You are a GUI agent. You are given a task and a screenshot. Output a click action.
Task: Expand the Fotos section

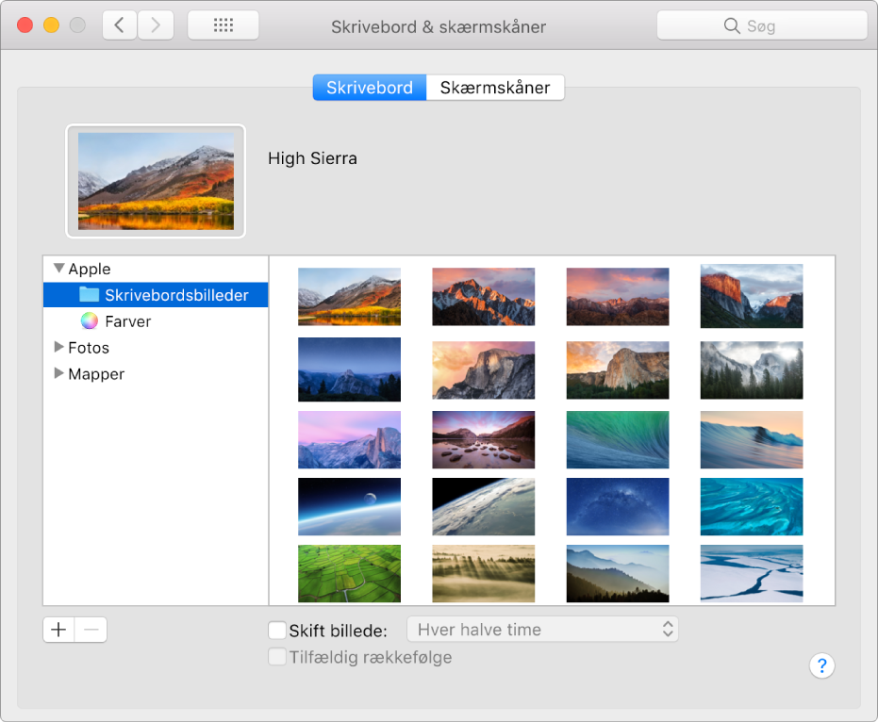click(59, 348)
